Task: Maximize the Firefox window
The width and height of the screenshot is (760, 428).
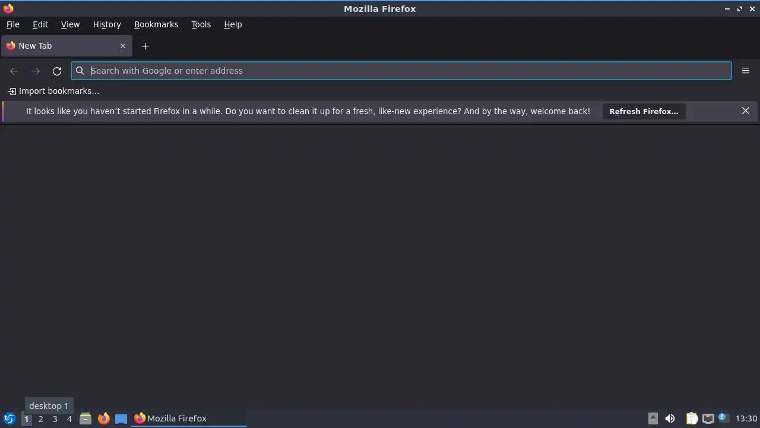Action: [740, 9]
